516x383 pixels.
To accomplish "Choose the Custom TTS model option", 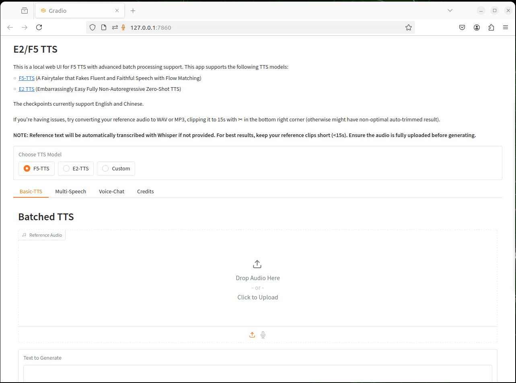I will (x=116, y=168).
